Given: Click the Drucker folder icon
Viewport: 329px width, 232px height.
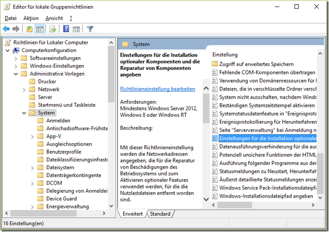Looking at the screenshot, I should pos(32,81).
